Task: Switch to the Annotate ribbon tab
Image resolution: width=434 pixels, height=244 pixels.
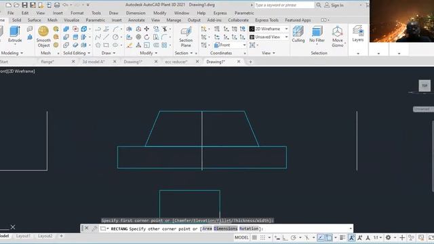Action: 136,20
